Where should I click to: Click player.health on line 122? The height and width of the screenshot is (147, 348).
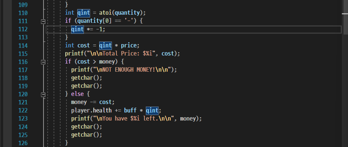(91, 110)
